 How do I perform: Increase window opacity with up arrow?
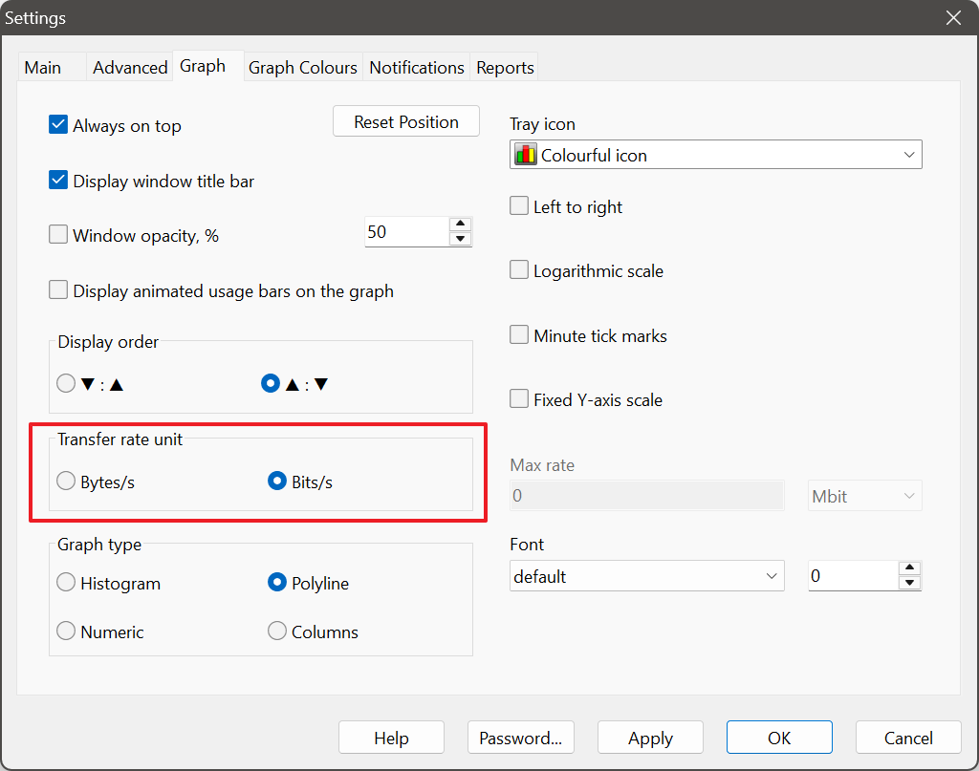[x=461, y=225]
